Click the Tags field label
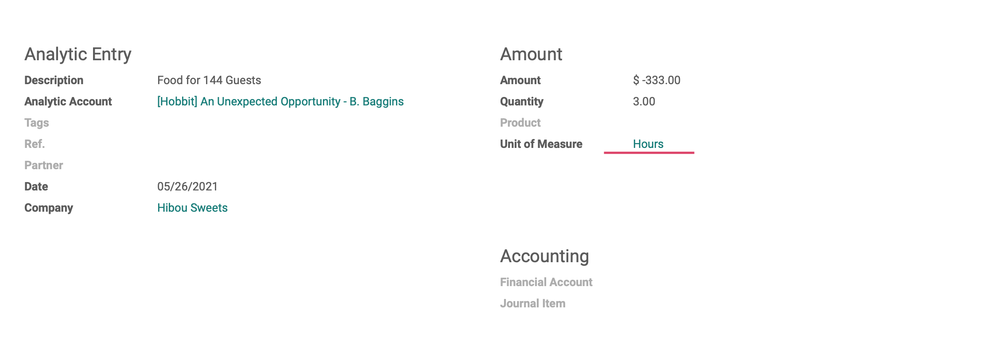The width and height of the screenshot is (994, 349). (37, 123)
